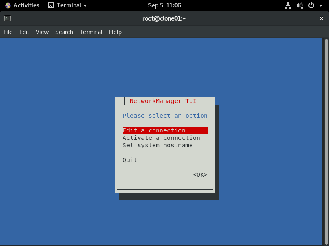
Task: Close the root@clone01 terminal window
Action: click(322, 18)
